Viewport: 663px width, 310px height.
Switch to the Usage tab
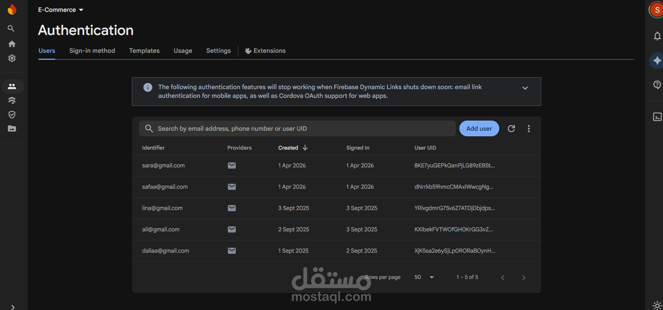[x=183, y=51]
